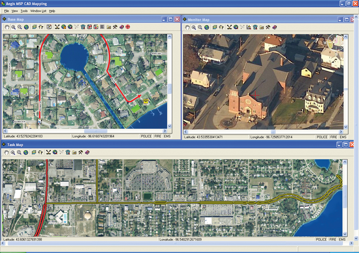Activate the measure tool in Base Map

click(x=57, y=27)
